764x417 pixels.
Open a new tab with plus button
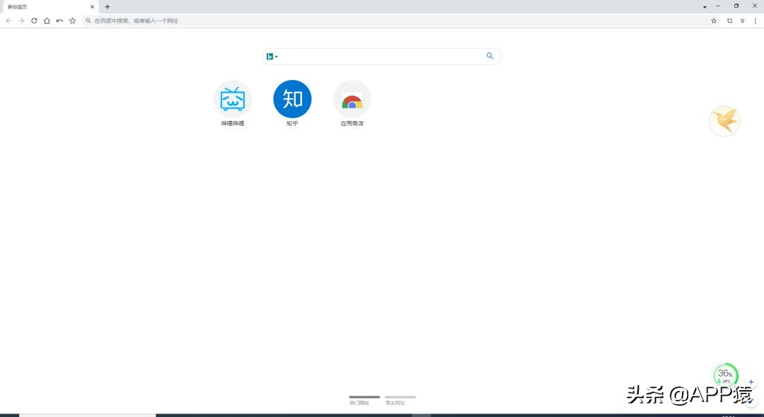(x=108, y=7)
